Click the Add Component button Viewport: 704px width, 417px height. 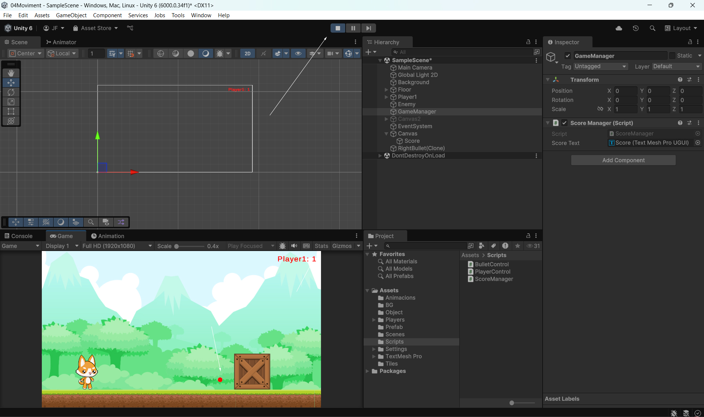coord(623,160)
